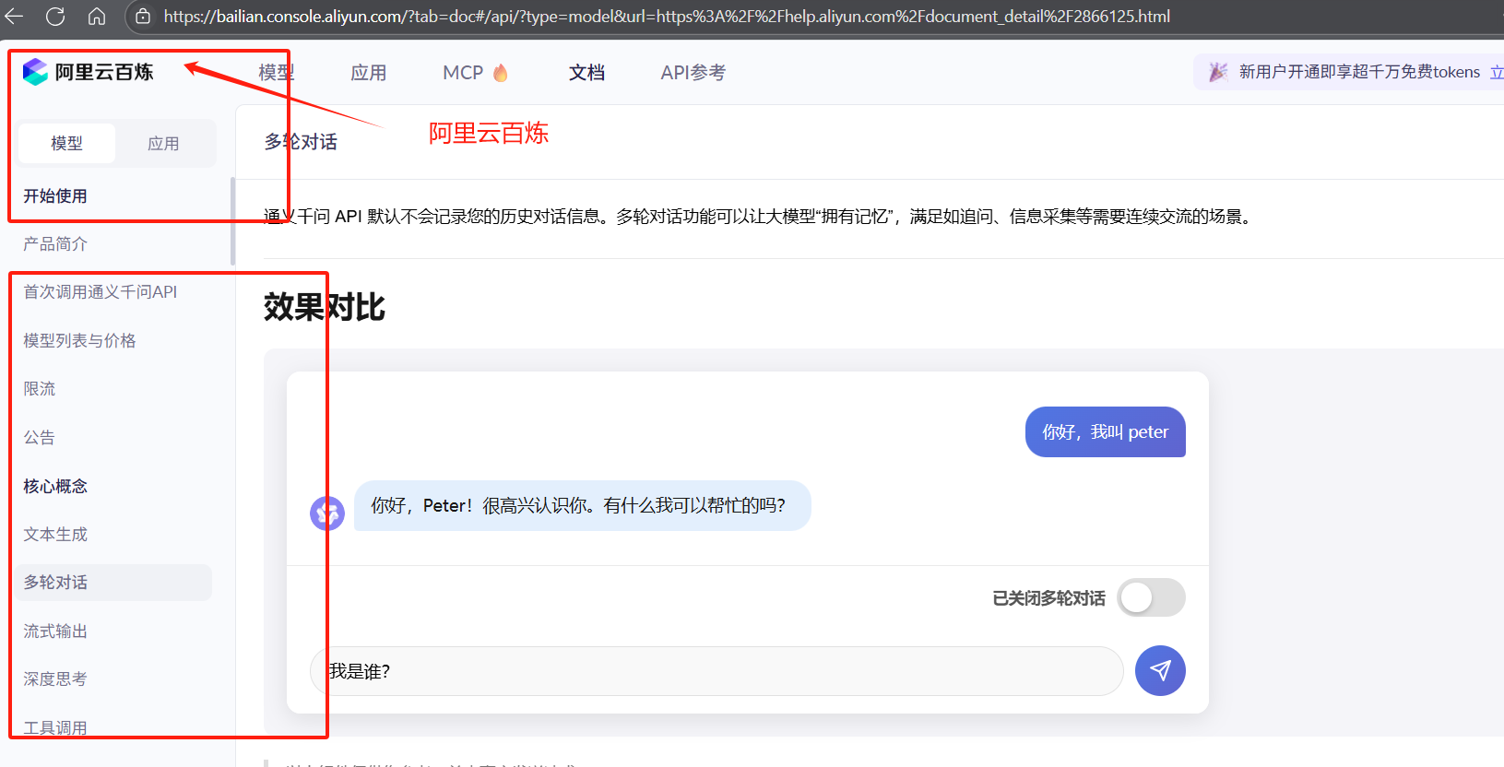Switch to sidebar 应用 tab
Image resolution: width=1504 pixels, height=767 pixels.
(163, 144)
